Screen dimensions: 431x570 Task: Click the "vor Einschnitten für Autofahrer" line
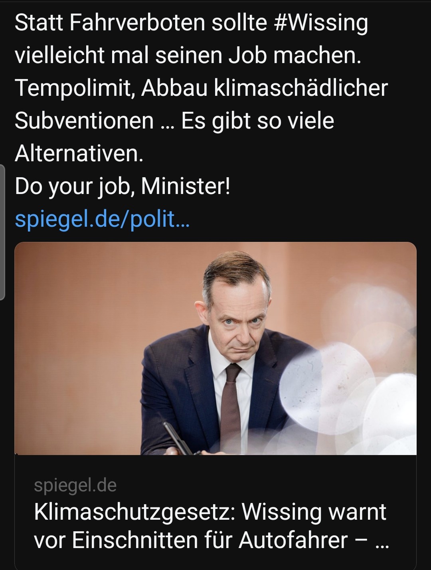(x=191, y=540)
